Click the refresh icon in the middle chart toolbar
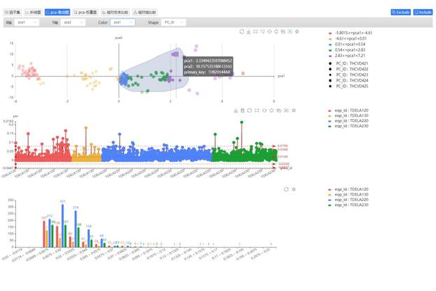 tap(250, 110)
